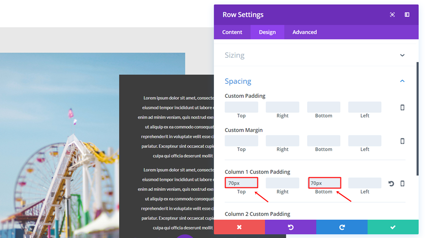Undo with the purple bottom button

[291, 227]
